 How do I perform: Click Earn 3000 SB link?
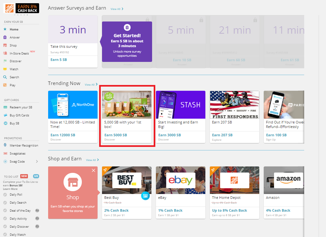click(x=169, y=135)
